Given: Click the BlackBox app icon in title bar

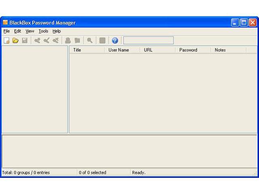Looking at the screenshot, I should point(5,22).
